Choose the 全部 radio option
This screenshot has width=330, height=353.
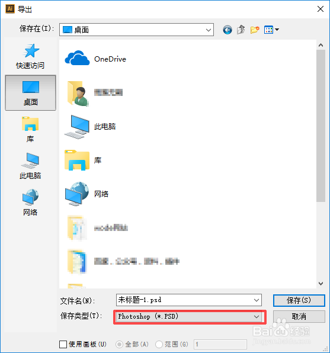pyautogui.click(x=119, y=344)
